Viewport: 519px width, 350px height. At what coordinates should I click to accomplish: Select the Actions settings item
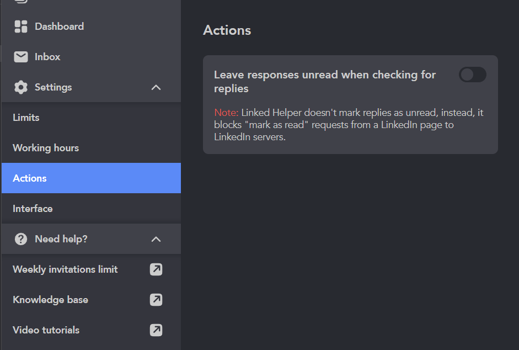[x=91, y=178]
